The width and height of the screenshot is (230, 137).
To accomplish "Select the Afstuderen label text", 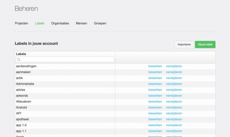I will [x=24, y=102].
